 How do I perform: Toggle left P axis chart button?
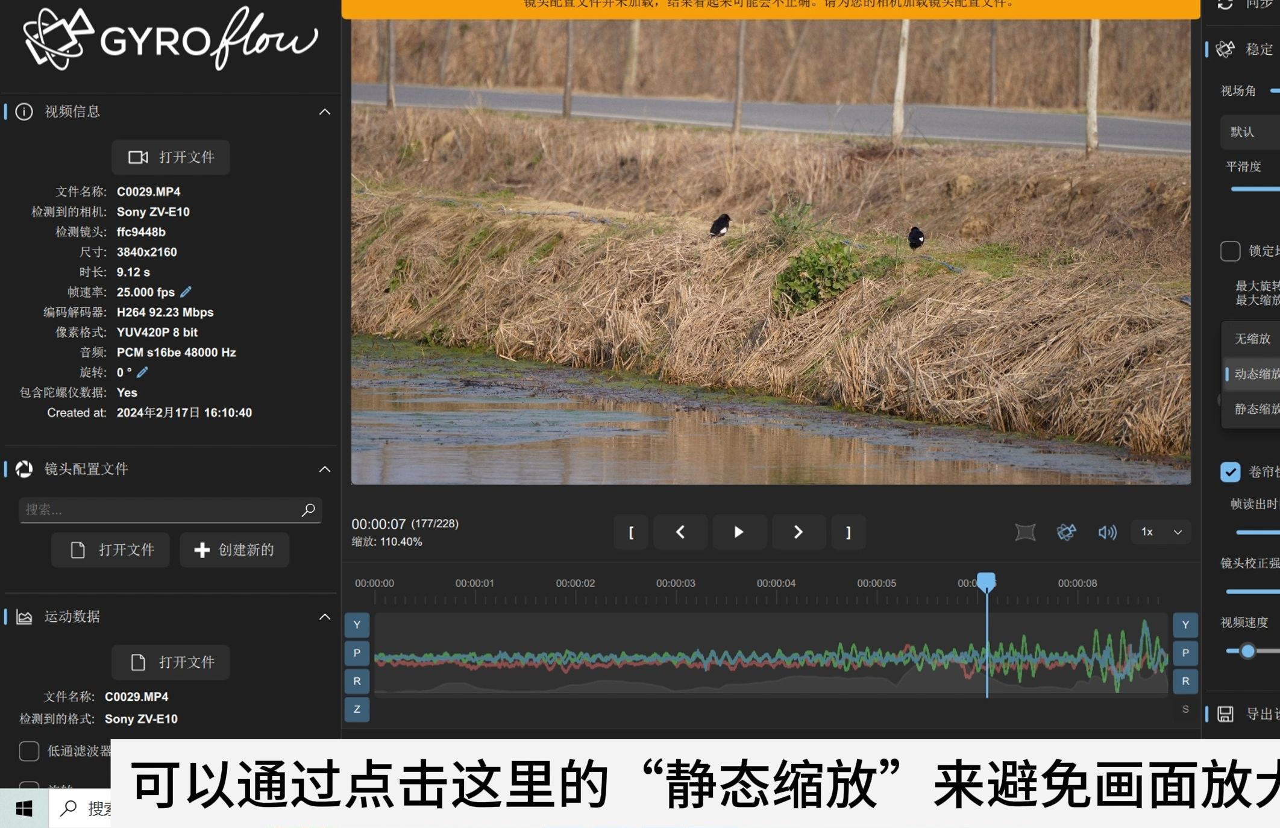point(357,653)
